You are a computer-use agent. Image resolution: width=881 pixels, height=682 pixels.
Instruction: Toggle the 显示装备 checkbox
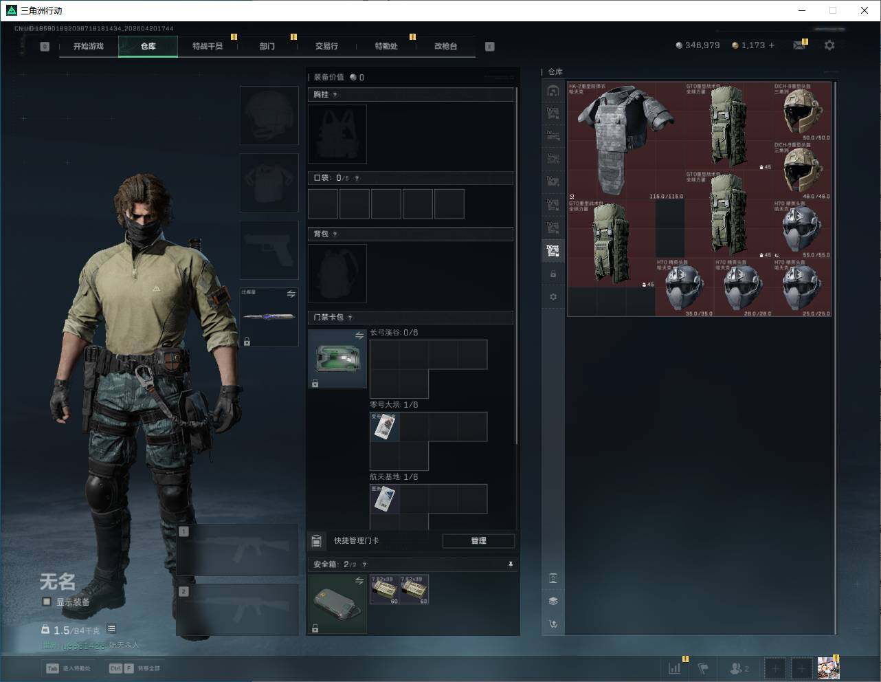click(47, 602)
